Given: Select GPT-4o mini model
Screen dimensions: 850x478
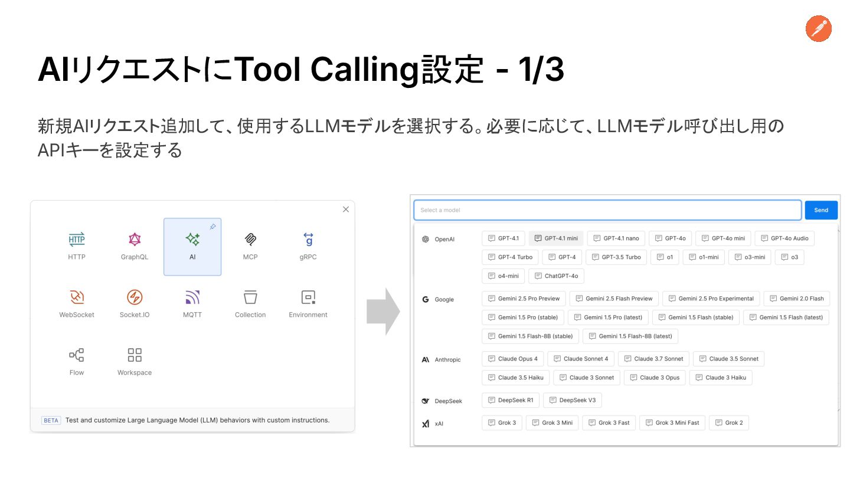Looking at the screenshot, I should (723, 238).
